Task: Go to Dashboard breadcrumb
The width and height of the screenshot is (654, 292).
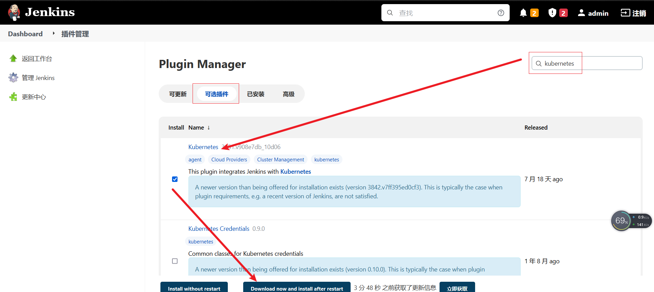Action: (25, 34)
